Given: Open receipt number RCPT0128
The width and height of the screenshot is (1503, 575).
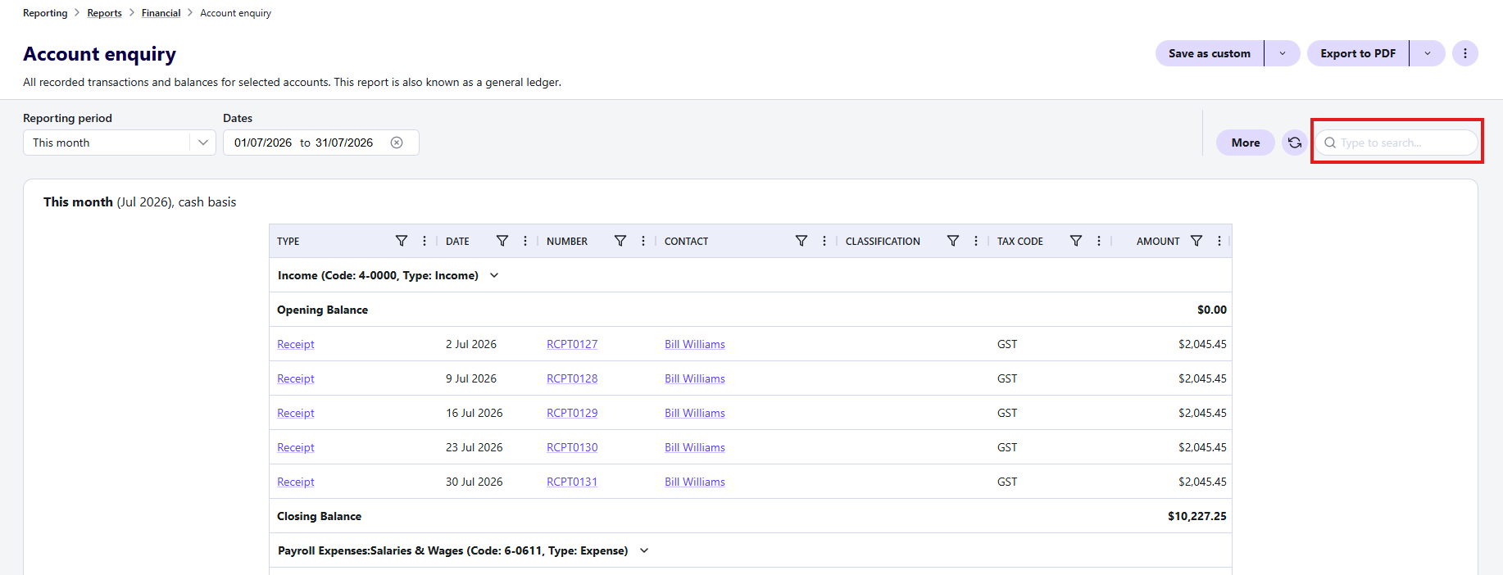Looking at the screenshot, I should (x=572, y=378).
